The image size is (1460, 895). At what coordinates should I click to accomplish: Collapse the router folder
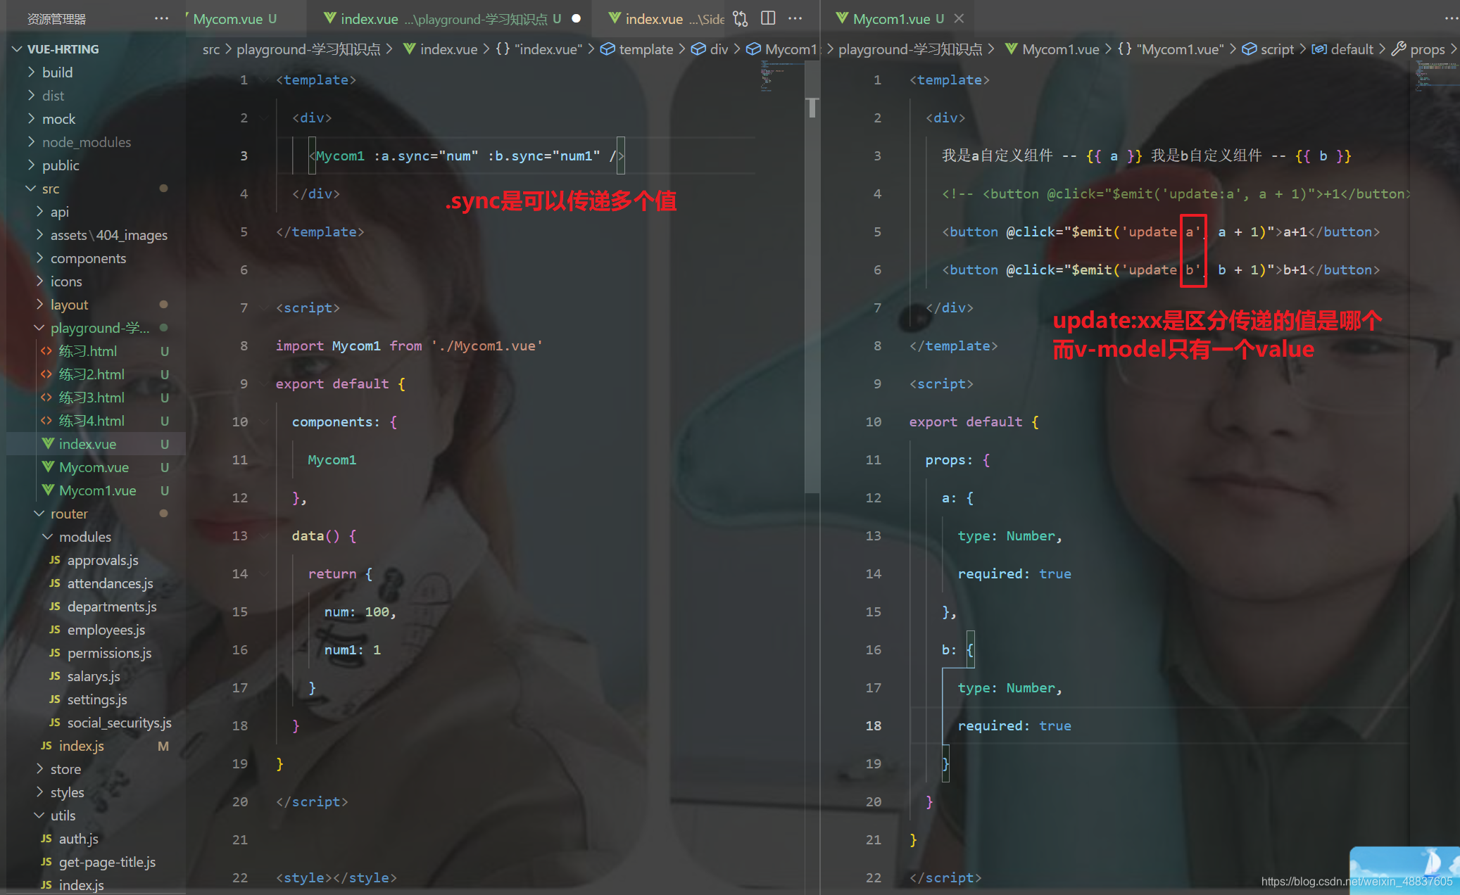(x=68, y=514)
